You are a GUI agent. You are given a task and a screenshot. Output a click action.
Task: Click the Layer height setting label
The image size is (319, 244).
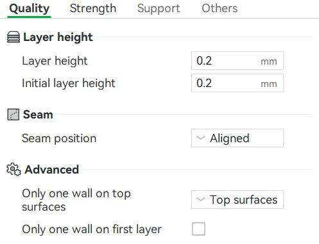[x=55, y=61]
